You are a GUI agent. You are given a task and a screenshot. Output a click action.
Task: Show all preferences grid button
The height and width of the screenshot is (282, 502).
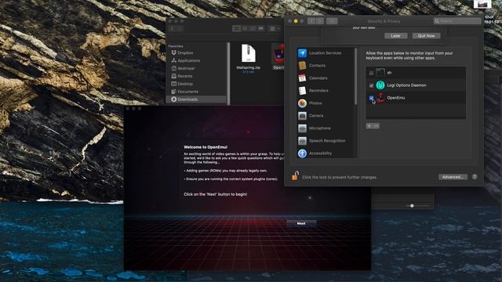pyautogui.click(x=332, y=21)
